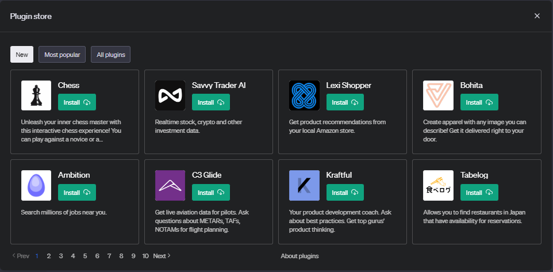Install the Chess plugin
The image size is (553, 272).
(77, 102)
